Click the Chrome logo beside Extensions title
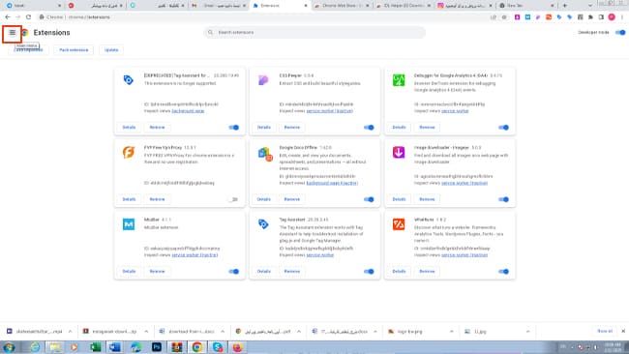This screenshot has height=354, width=629. coord(25,33)
